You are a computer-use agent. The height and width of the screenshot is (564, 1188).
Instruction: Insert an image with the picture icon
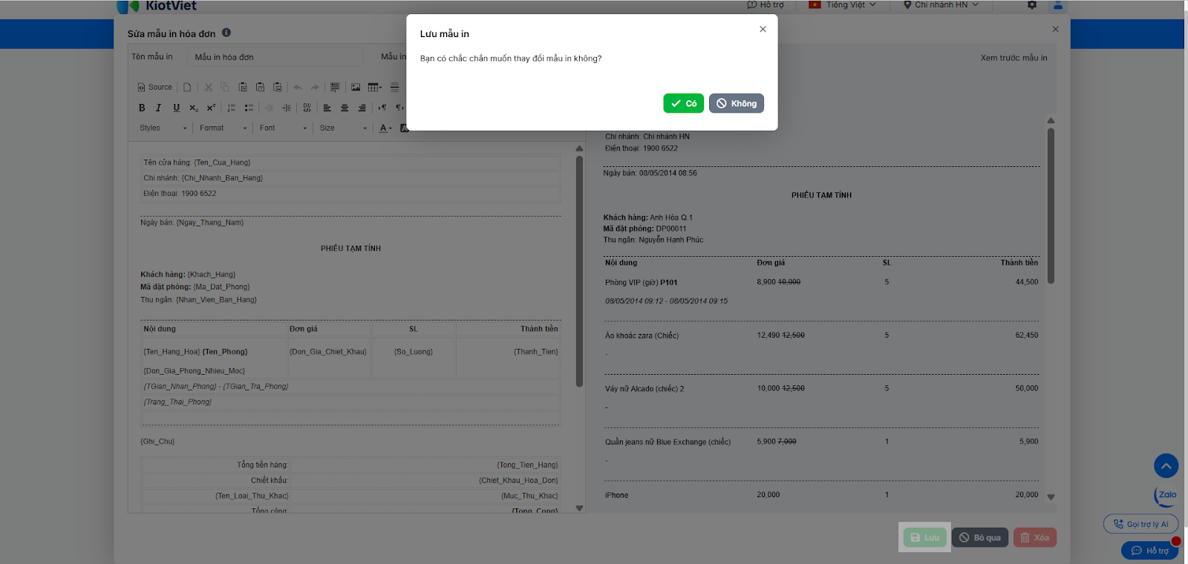click(356, 87)
